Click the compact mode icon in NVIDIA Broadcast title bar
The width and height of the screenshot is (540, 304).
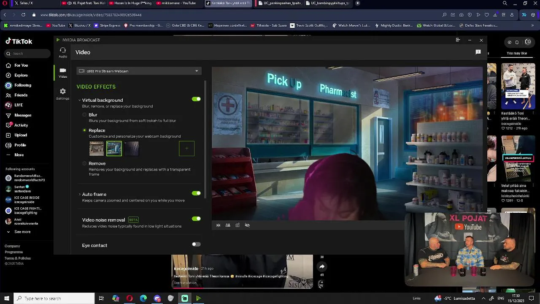point(458,40)
